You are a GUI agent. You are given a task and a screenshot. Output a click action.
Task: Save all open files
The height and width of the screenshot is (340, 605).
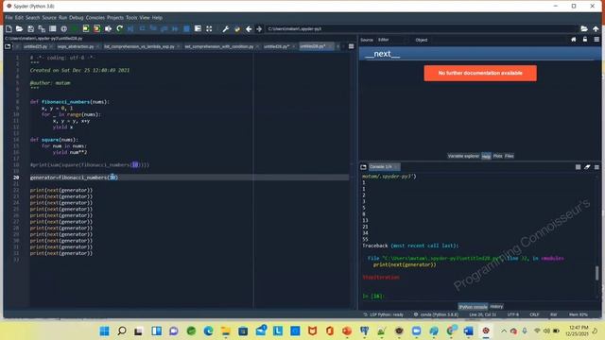coord(42,29)
